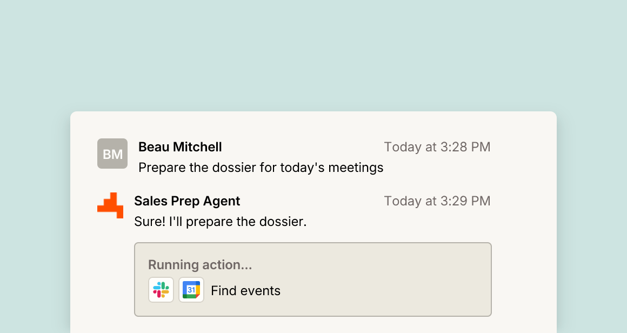Click the word 'Prepare' in Beau's message
This screenshot has width=627, height=333.
[x=162, y=168]
